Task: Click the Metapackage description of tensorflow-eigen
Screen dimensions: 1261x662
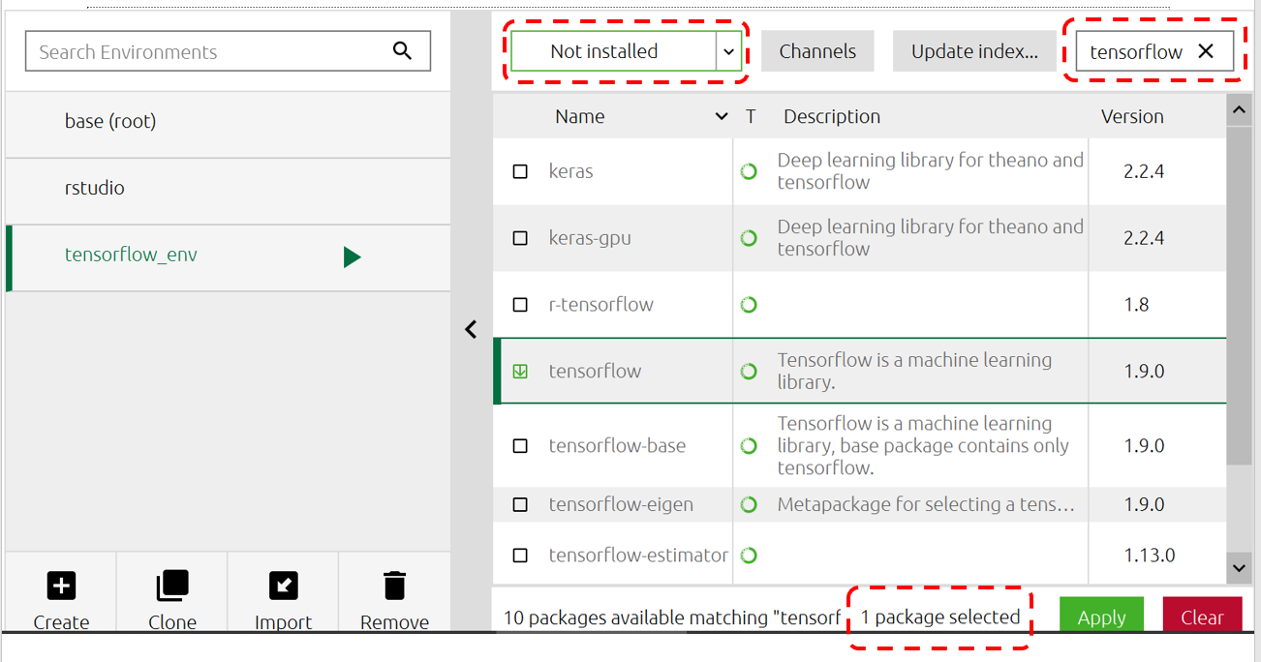Action: (x=926, y=504)
